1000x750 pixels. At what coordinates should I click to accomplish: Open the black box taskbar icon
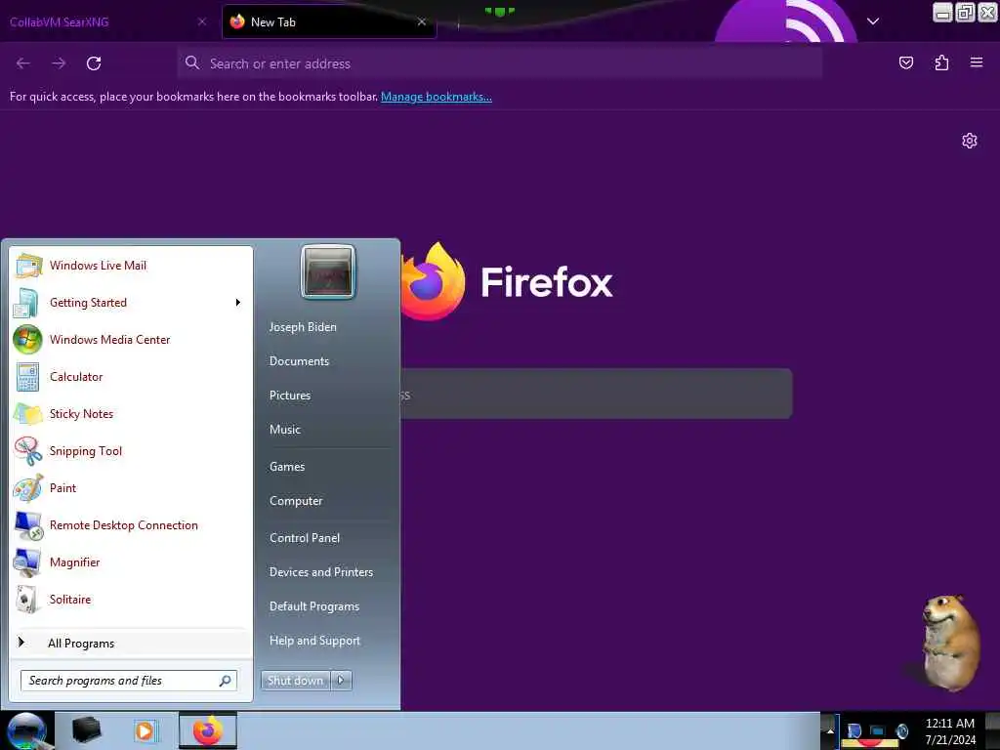point(86,730)
